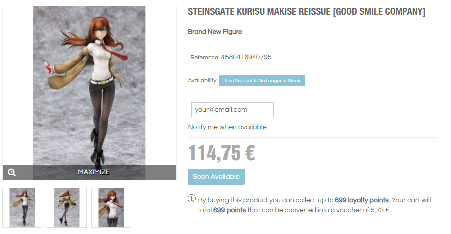Select the third close-up upper body thumbnail
This screenshot has height=234, width=451.
[111, 208]
